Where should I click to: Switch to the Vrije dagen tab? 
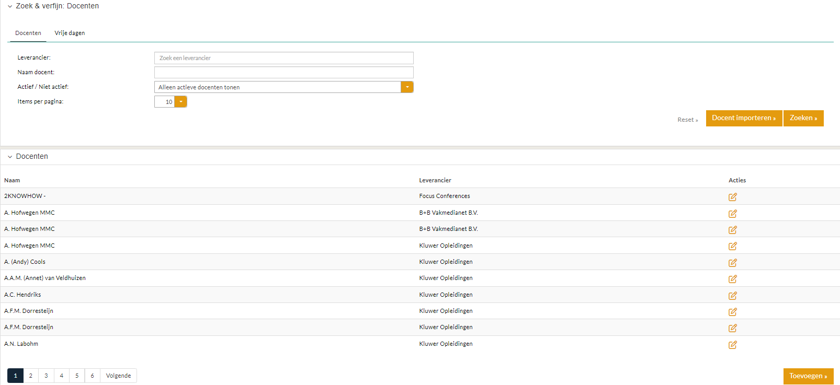click(70, 33)
